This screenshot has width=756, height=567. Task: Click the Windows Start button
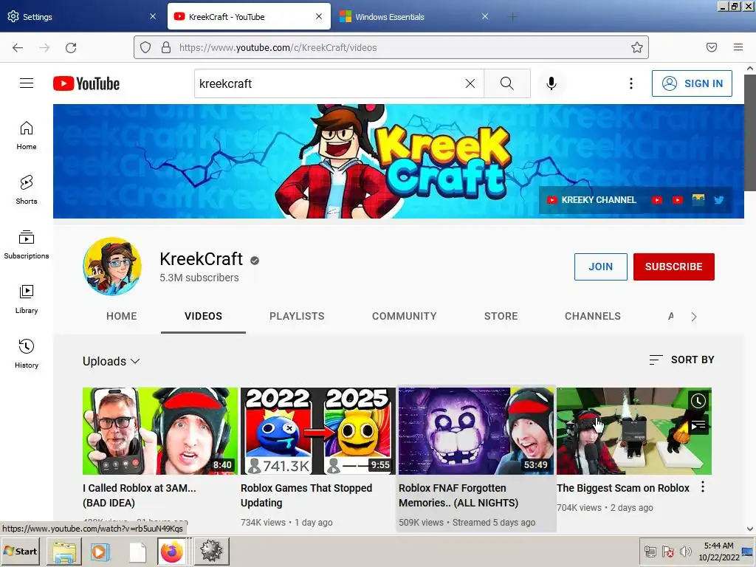(21, 551)
